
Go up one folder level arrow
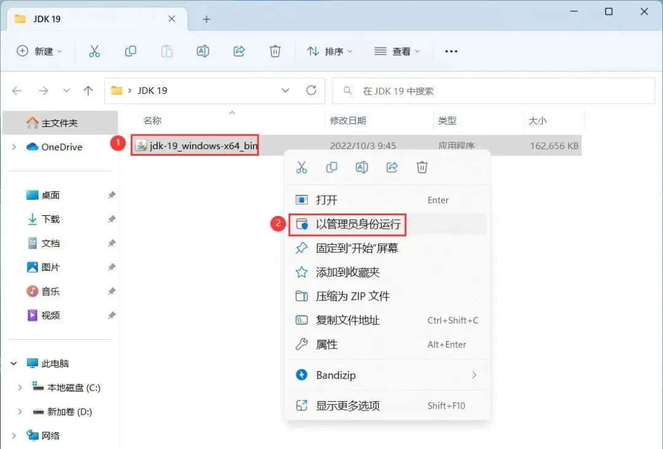[88, 90]
